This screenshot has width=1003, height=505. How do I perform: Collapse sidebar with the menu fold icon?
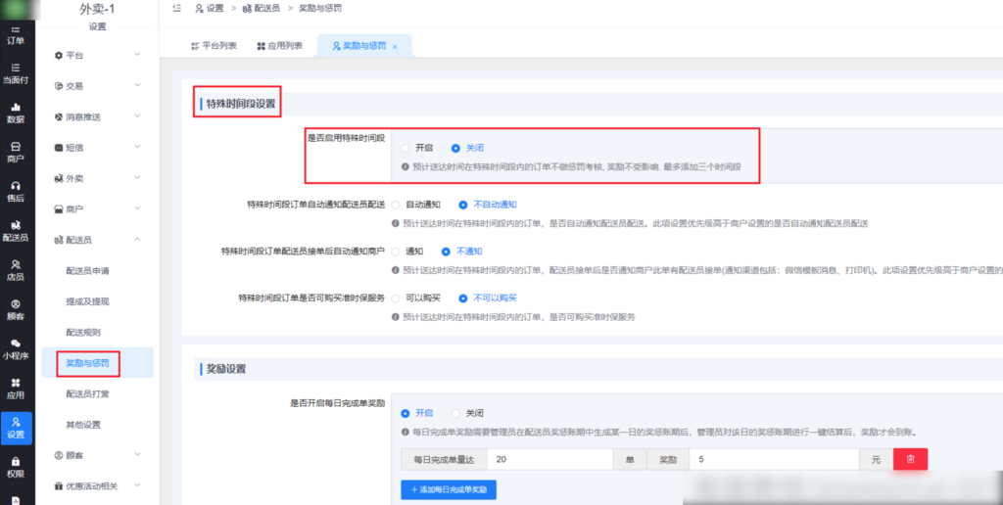[176, 7]
